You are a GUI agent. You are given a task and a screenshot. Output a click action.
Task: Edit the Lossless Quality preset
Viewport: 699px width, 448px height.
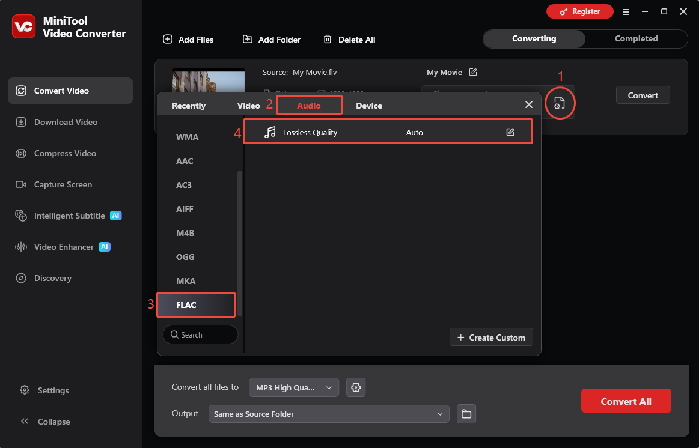(510, 132)
